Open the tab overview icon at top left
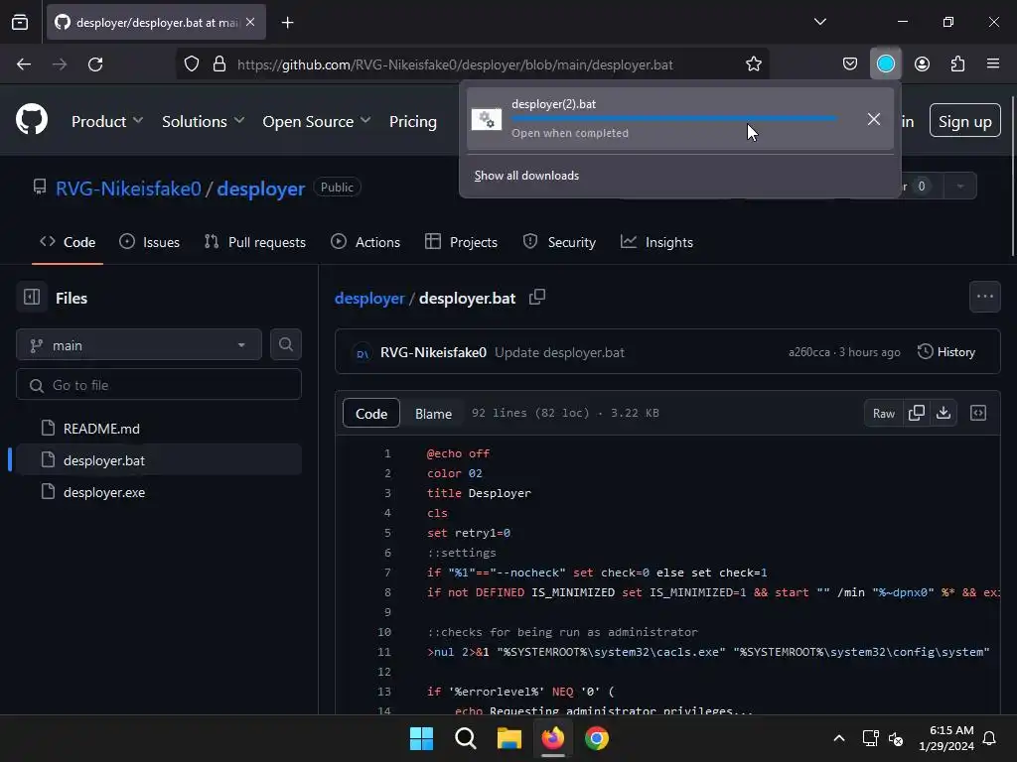Viewport: 1017px width, 762px height. [20, 22]
